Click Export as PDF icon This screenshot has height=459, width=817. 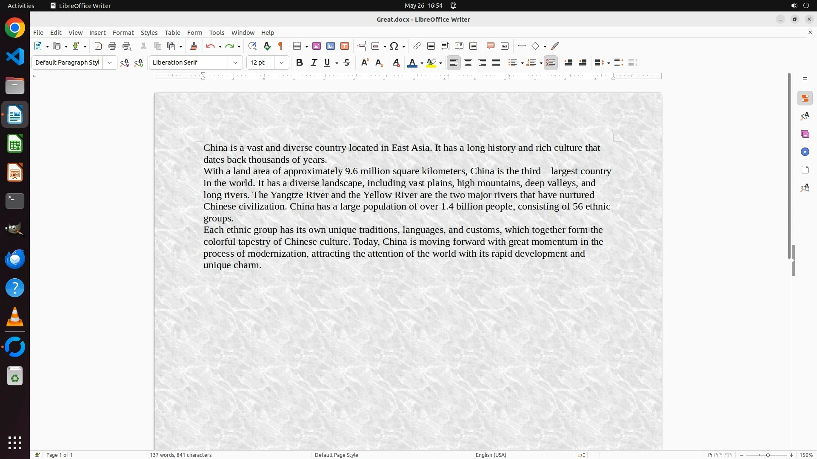click(98, 46)
